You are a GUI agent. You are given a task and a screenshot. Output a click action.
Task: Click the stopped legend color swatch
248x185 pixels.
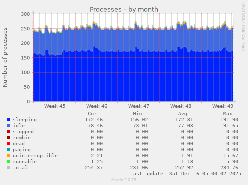[x=8, y=132]
